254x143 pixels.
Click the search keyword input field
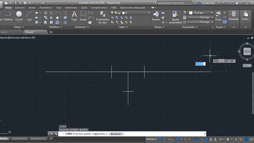(x=174, y=3)
